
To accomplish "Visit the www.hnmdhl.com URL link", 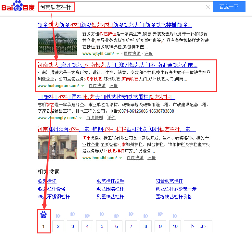I will (x=100, y=158).
